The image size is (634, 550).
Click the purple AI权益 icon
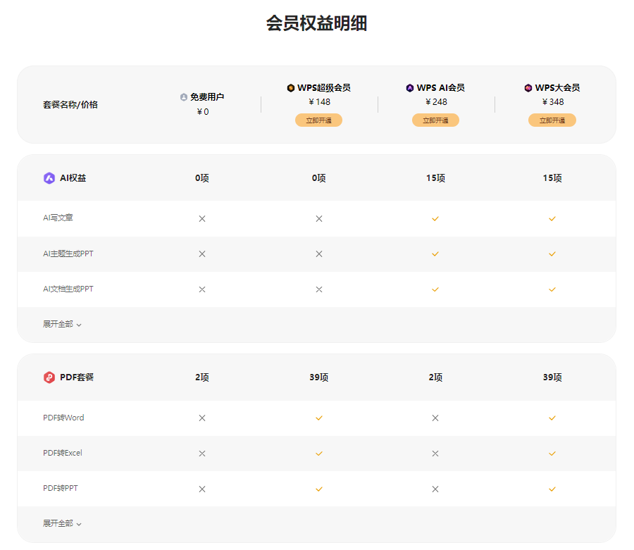click(49, 177)
